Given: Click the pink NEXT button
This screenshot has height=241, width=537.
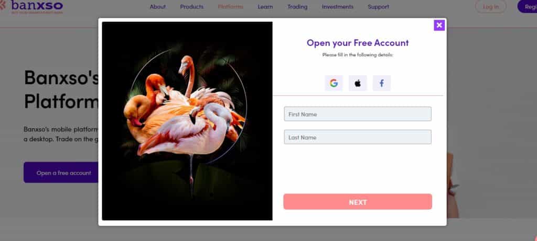Looking at the screenshot, I should click(358, 202).
